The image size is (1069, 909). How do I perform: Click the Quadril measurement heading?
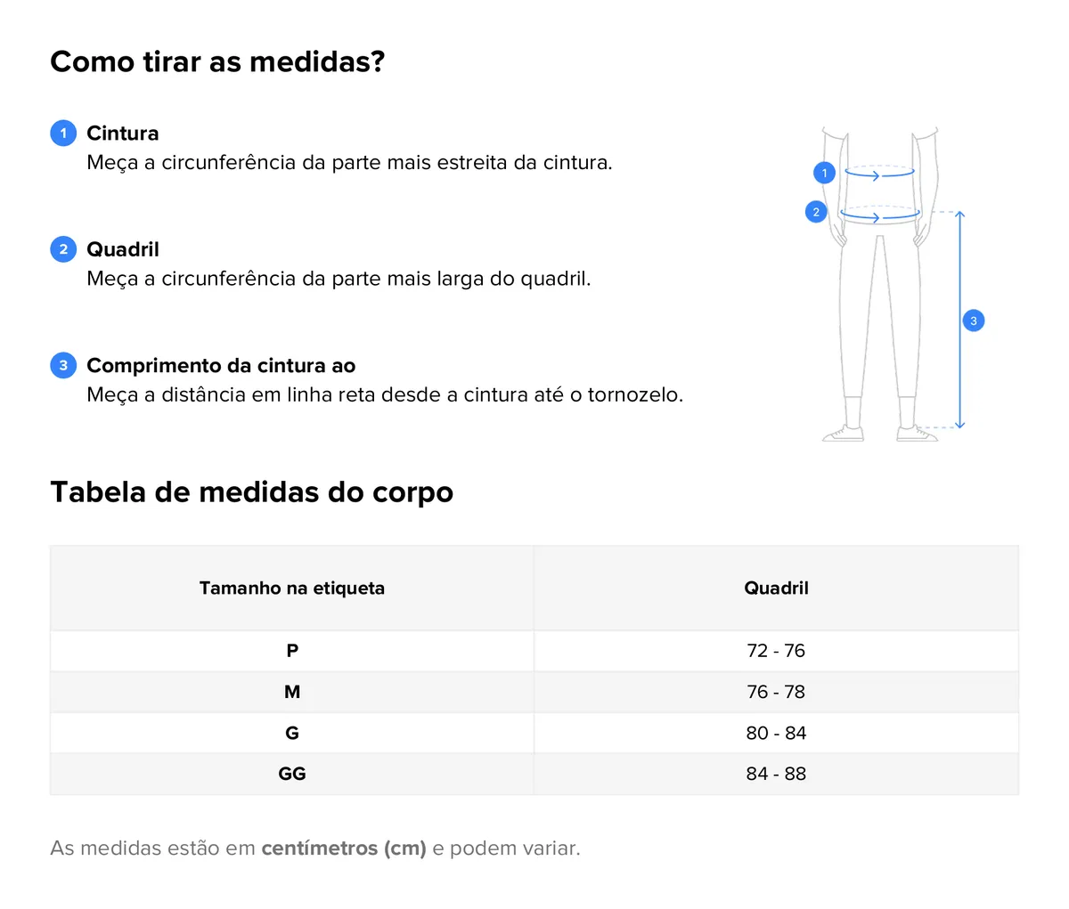click(123, 249)
